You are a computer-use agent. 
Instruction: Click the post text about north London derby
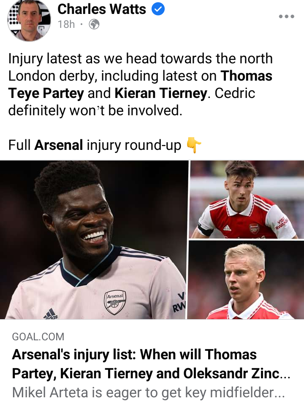pos(141,84)
